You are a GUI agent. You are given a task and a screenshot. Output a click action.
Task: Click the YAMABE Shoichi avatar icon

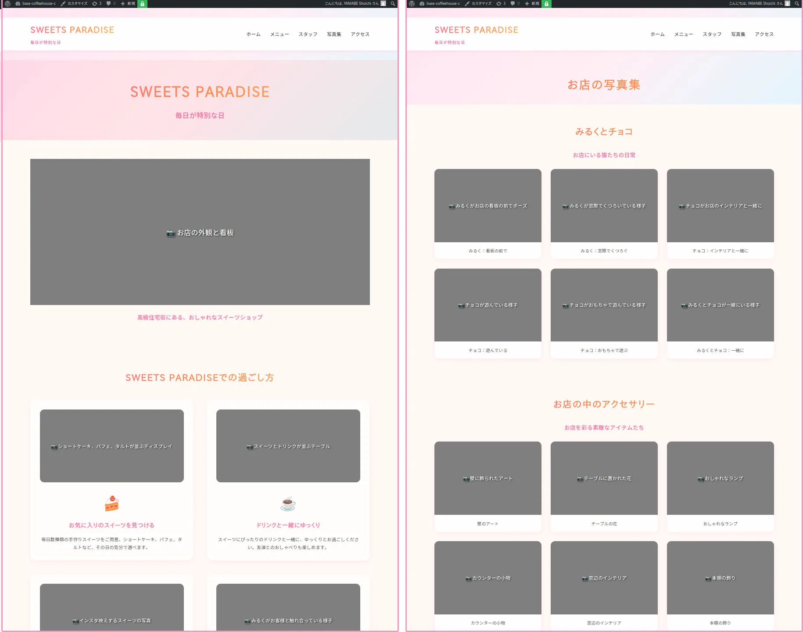[x=383, y=4]
